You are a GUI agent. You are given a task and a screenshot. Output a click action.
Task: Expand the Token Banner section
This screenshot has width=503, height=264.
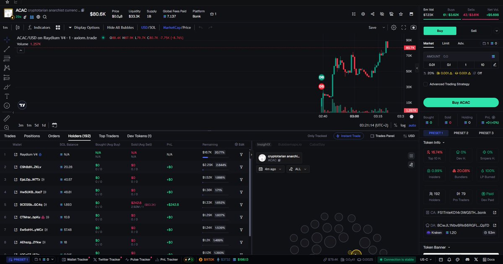437,247
